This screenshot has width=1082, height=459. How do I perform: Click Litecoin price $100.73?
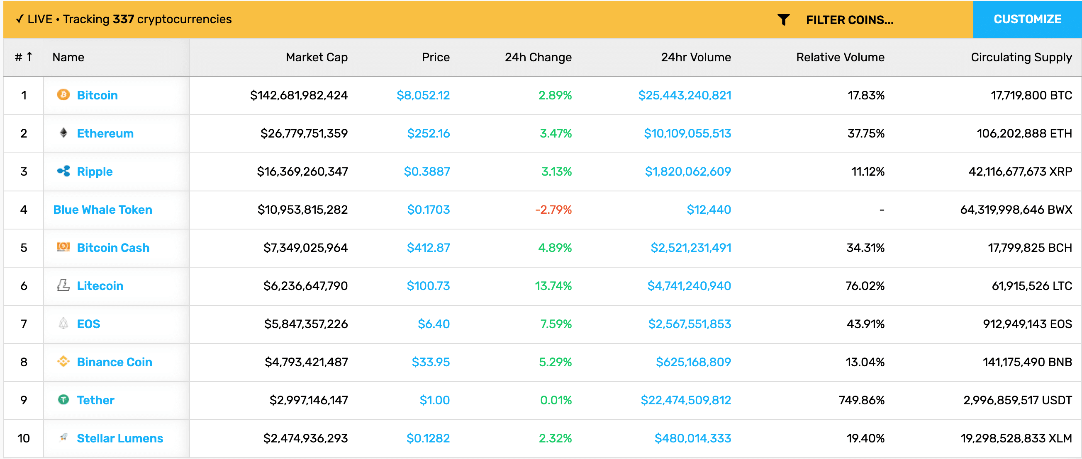coord(429,286)
